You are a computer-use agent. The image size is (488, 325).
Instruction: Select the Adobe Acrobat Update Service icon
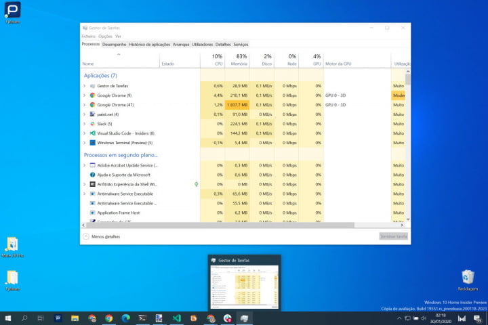(x=92, y=165)
